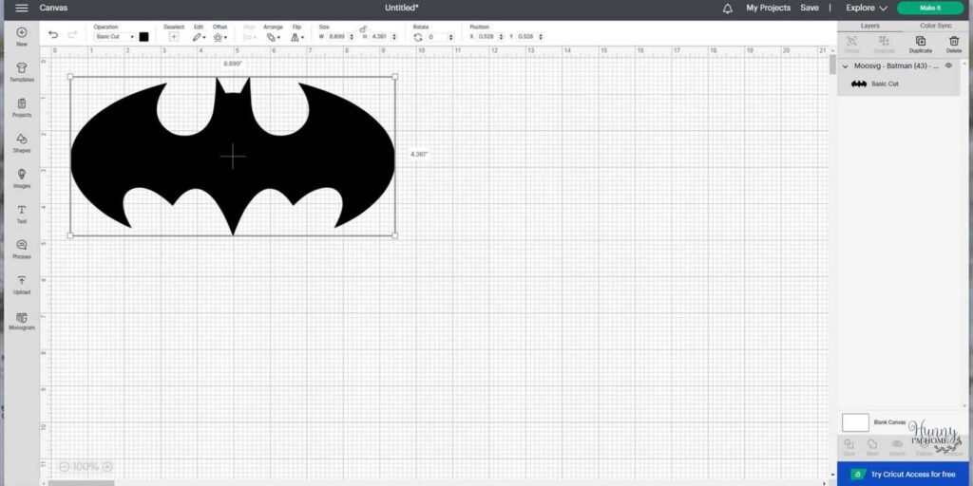Open the Offset dropdown
This screenshot has height=486, width=973.
tap(219, 37)
